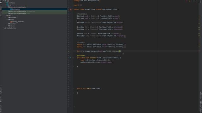The width and height of the screenshot is (202, 113).
Task: Collapse the first com.danc.myapplication package
Action: tap(7, 7)
